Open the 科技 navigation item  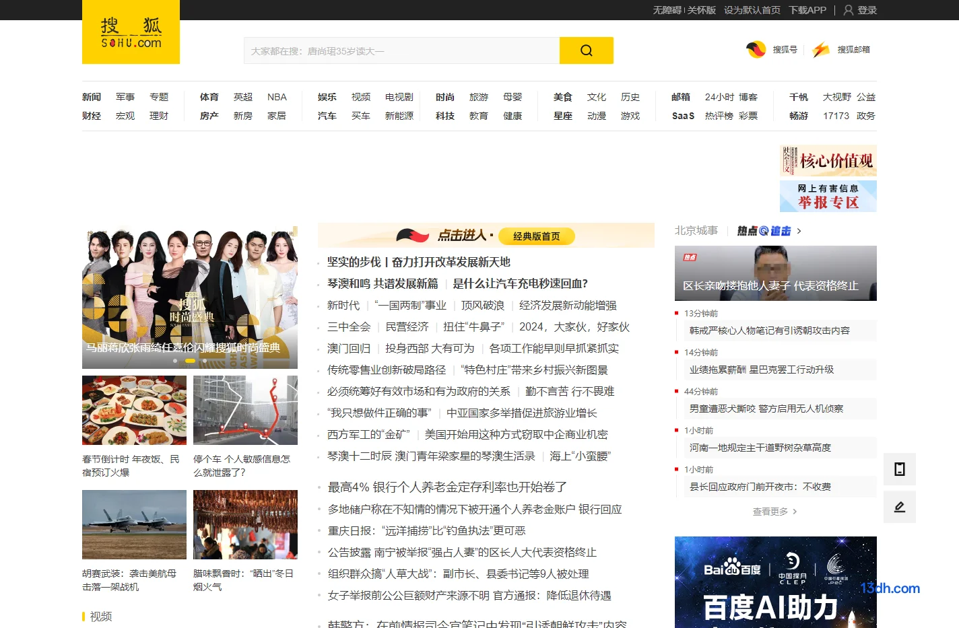tap(445, 116)
